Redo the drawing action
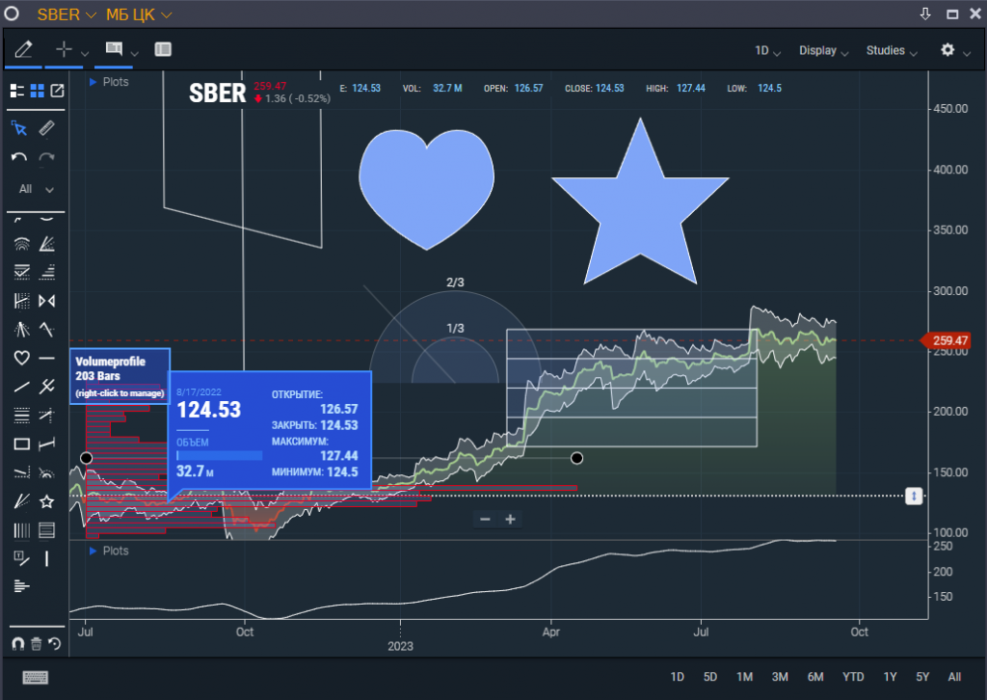The height and width of the screenshot is (700, 987). tap(46, 157)
